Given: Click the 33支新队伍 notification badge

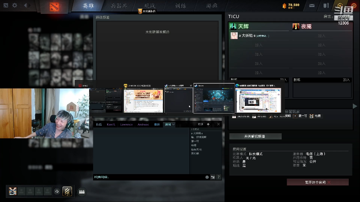Looking at the screenshot, I should click(x=147, y=11).
